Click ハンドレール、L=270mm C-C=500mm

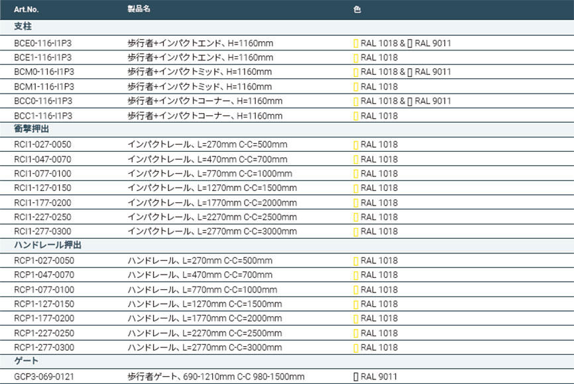[200, 261]
